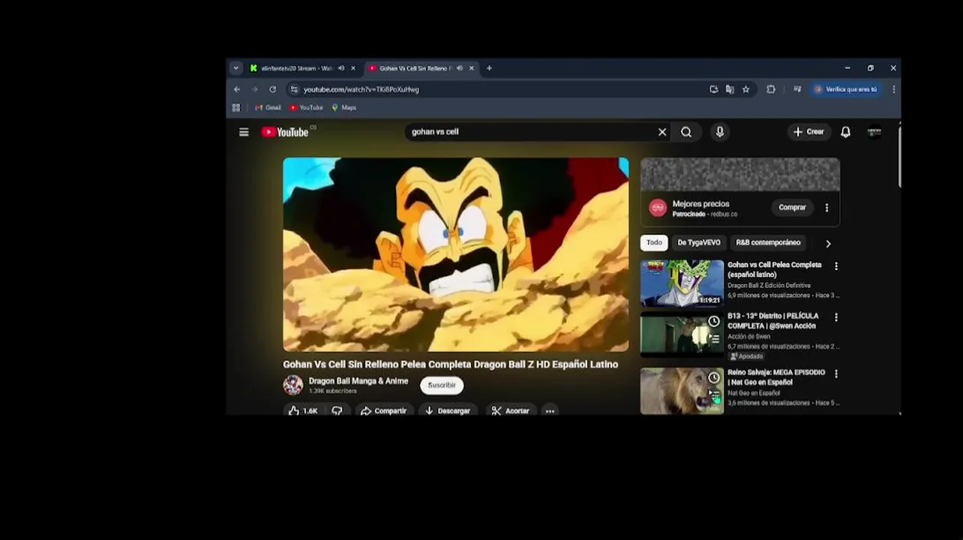
Task: Mute the Gohan Vs Cell tab audio icon
Action: click(459, 68)
